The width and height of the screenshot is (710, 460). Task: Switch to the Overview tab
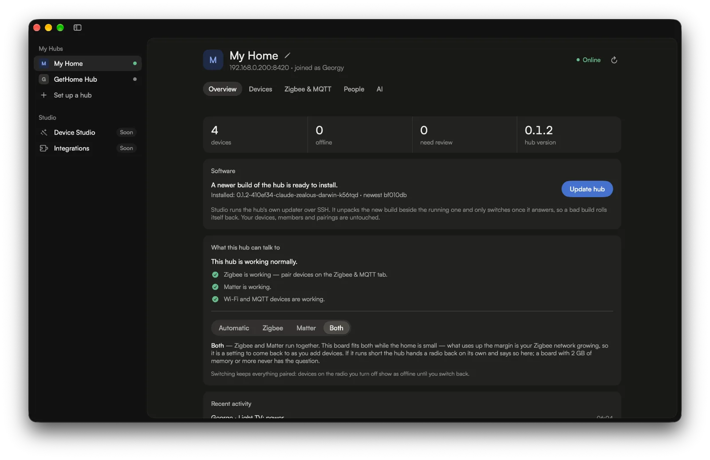(x=222, y=89)
